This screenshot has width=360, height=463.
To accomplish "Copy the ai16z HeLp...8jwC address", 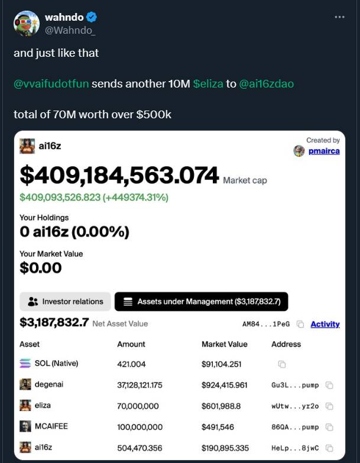I will [329, 448].
